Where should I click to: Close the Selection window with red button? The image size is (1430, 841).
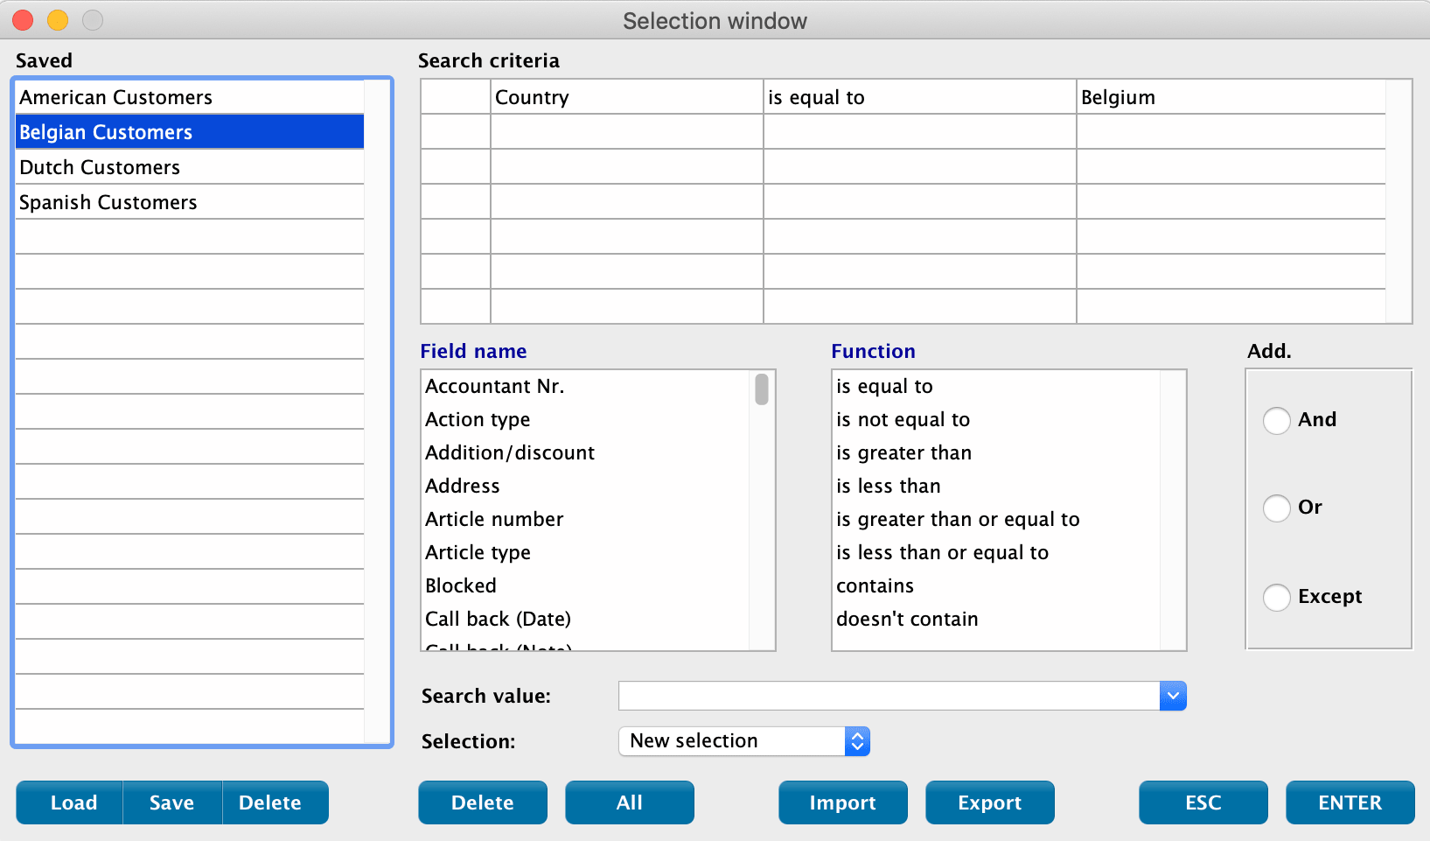(x=23, y=20)
